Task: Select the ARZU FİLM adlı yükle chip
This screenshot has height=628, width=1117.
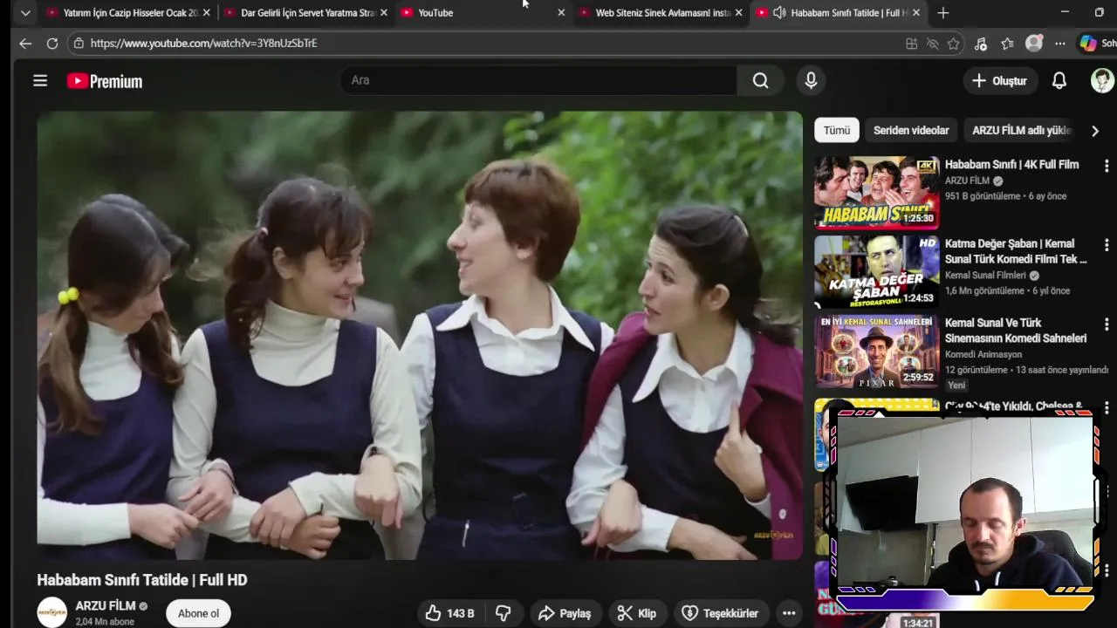Action: [x=1021, y=130]
